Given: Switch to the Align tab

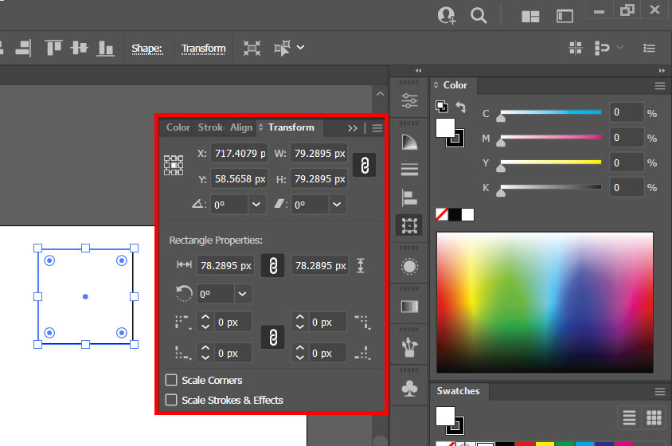Looking at the screenshot, I should [241, 127].
